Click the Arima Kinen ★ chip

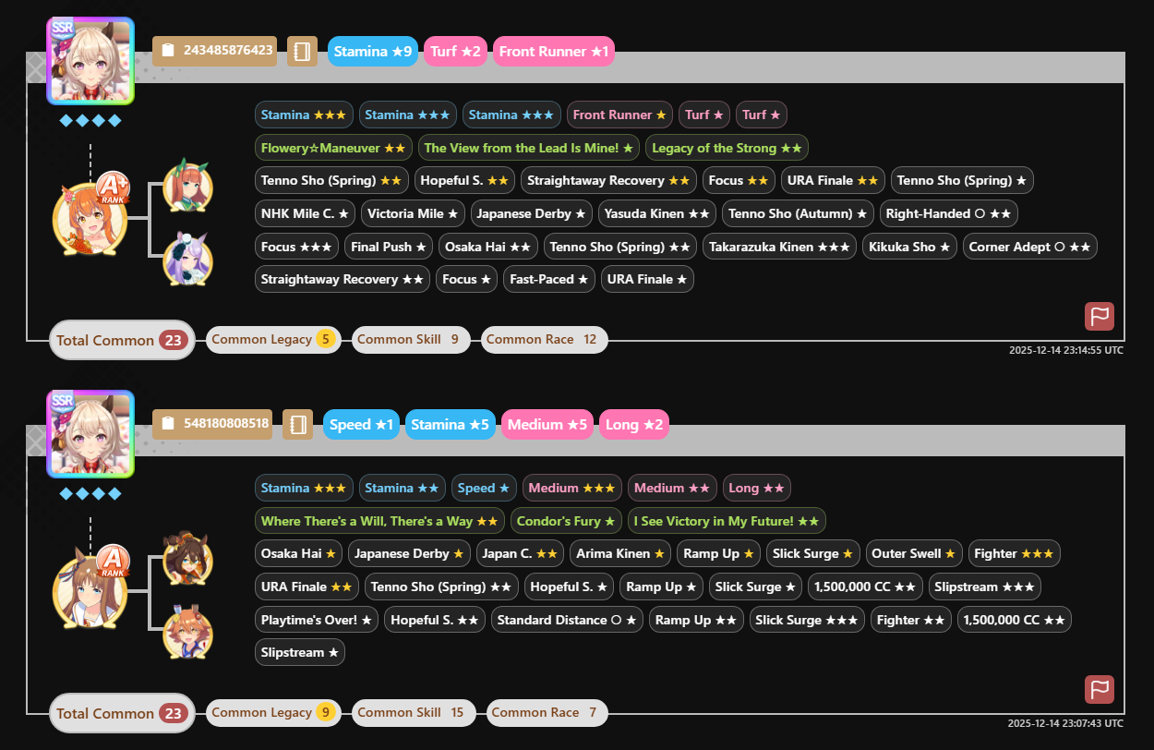[x=619, y=553]
